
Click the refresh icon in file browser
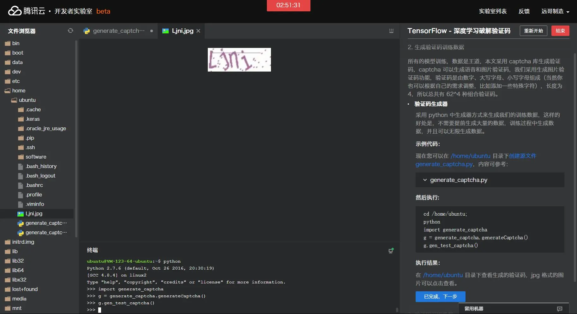coord(70,31)
